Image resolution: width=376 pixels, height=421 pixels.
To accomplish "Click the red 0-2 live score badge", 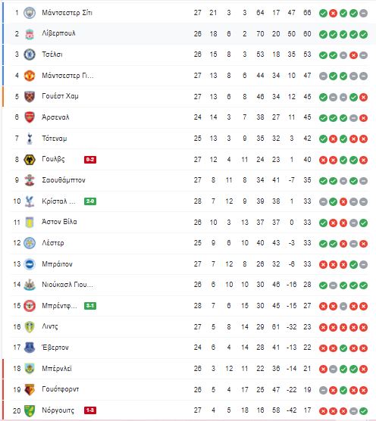I will [90, 160].
